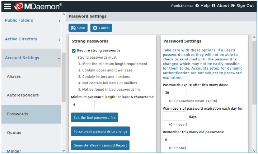
Task: Click the Sign Out arrow icon
Action: 233,6
